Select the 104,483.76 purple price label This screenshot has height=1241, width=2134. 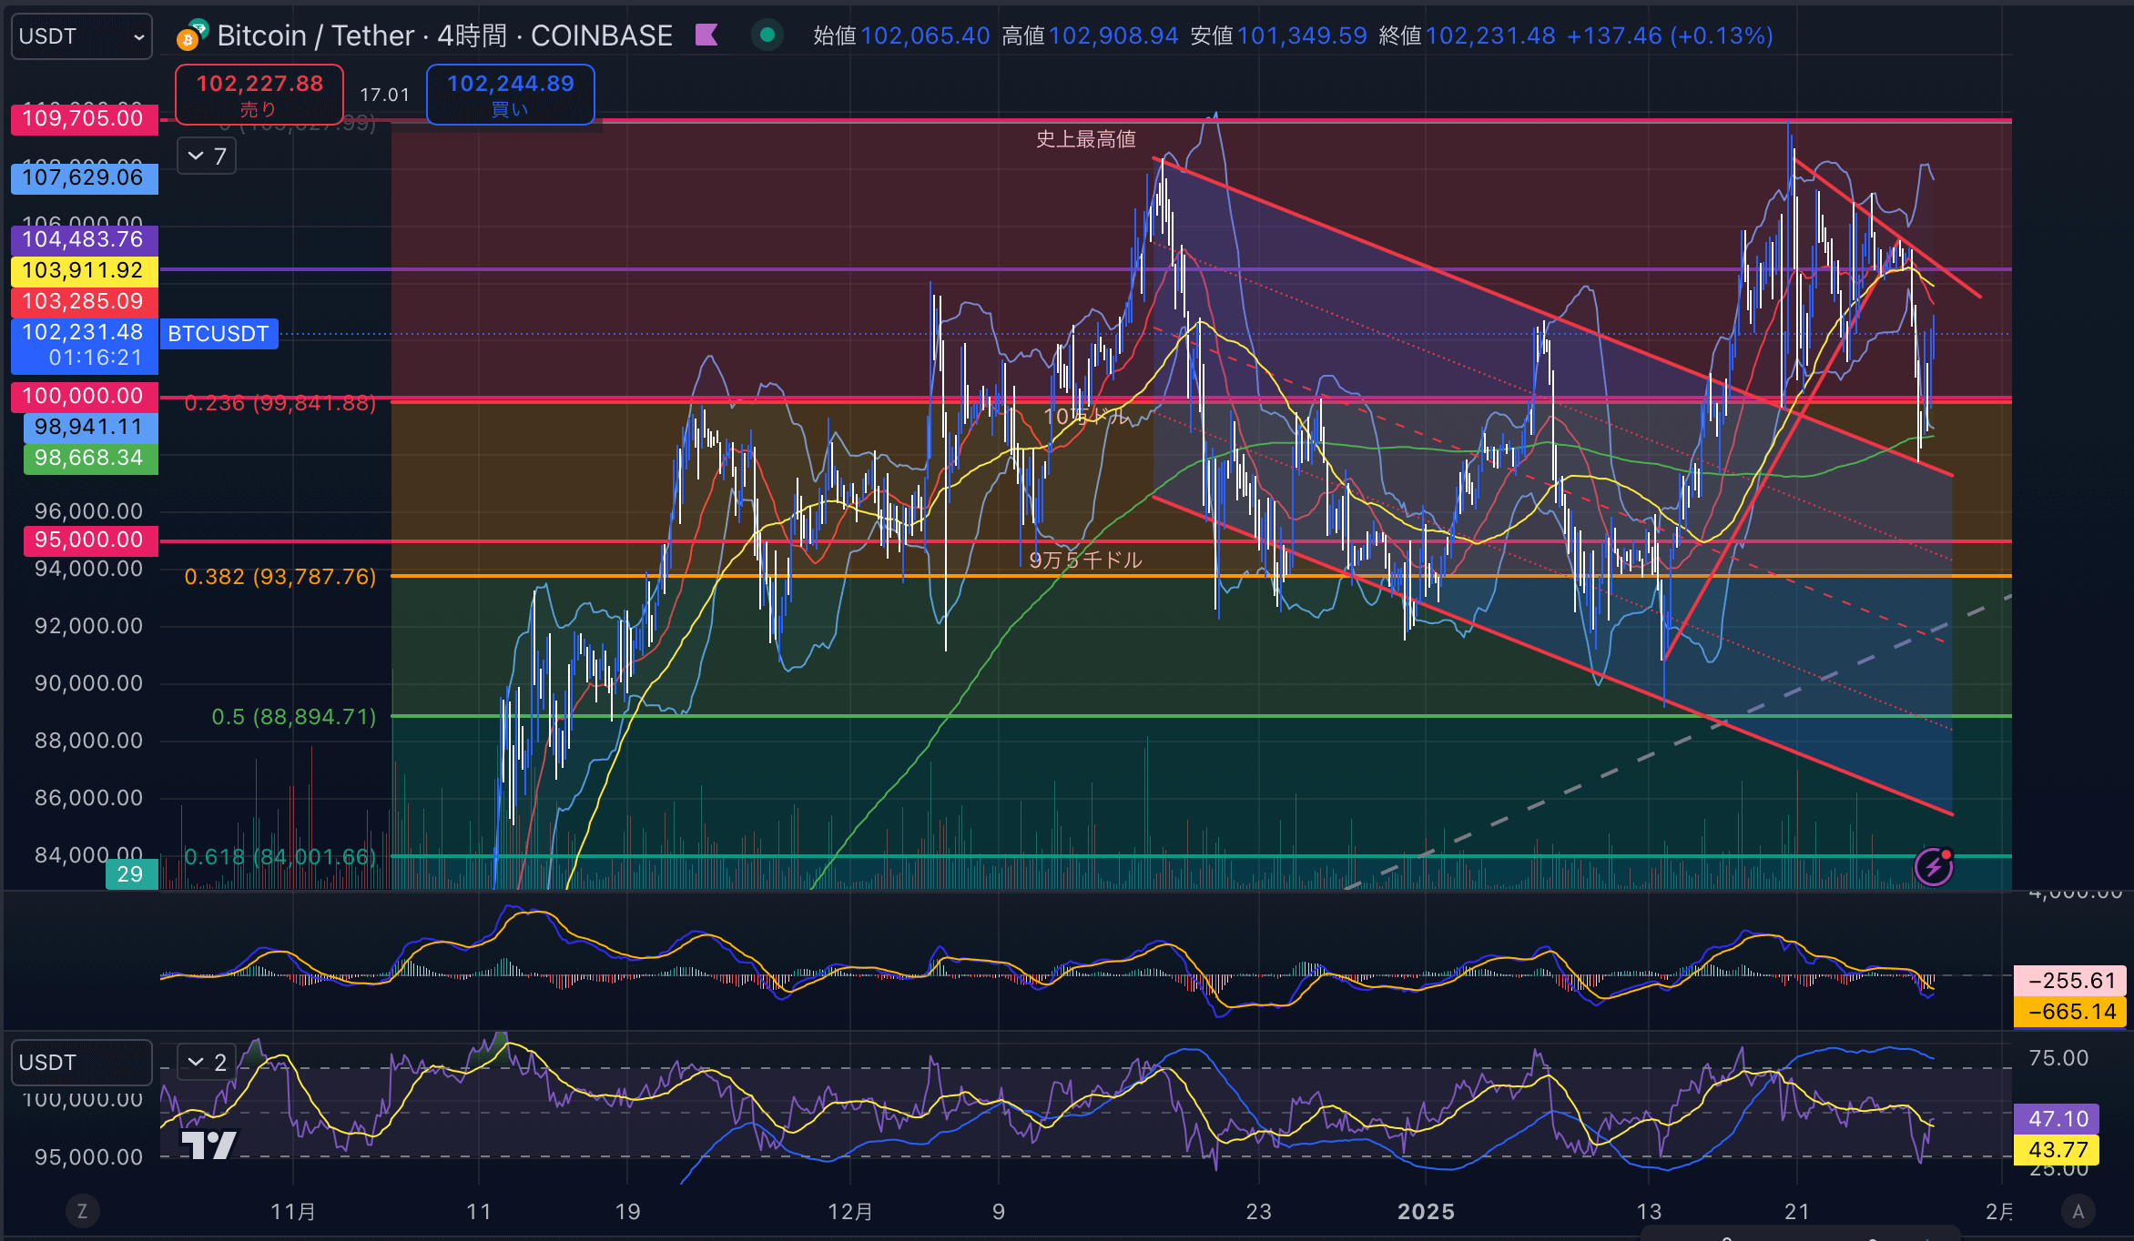(x=84, y=240)
